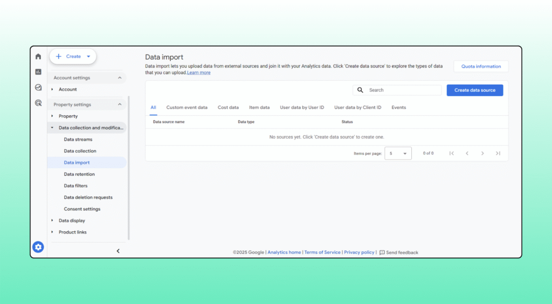Go to the next page arrow
This screenshot has height=304, width=552.
tap(482, 153)
